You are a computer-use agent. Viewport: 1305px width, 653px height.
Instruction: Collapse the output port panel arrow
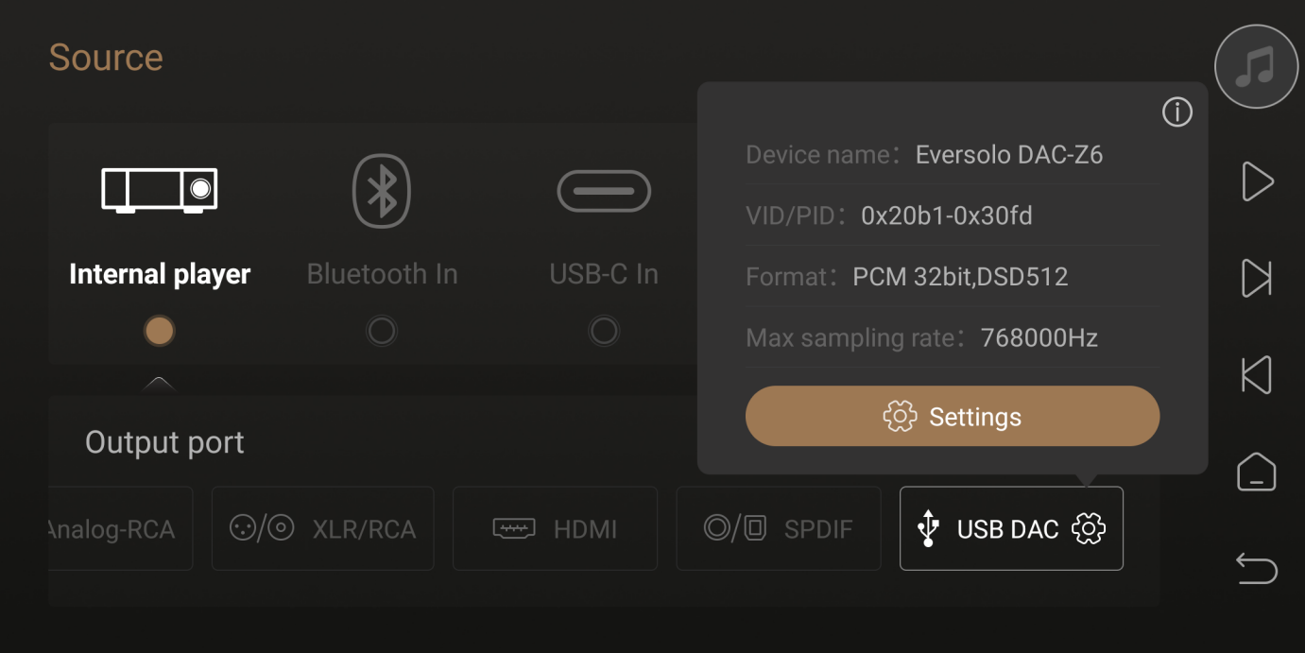tap(159, 384)
